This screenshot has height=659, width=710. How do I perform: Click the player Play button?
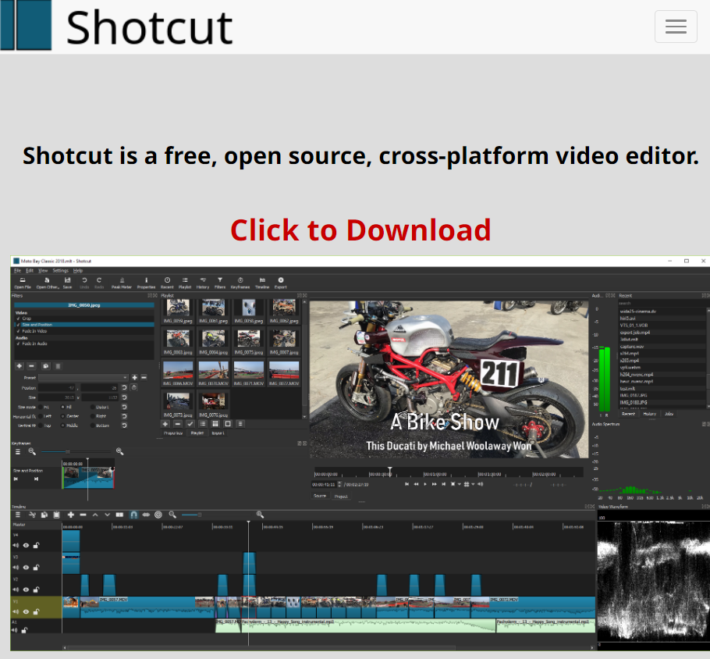click(x=424, y=485)
